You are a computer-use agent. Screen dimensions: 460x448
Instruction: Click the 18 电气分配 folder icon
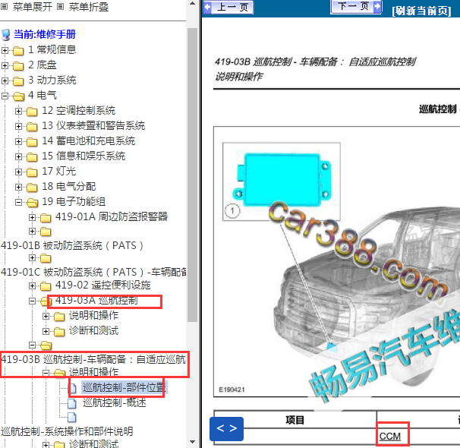pos(32,188)
